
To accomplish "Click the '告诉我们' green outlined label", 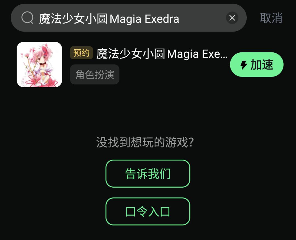I will [148, 174].
